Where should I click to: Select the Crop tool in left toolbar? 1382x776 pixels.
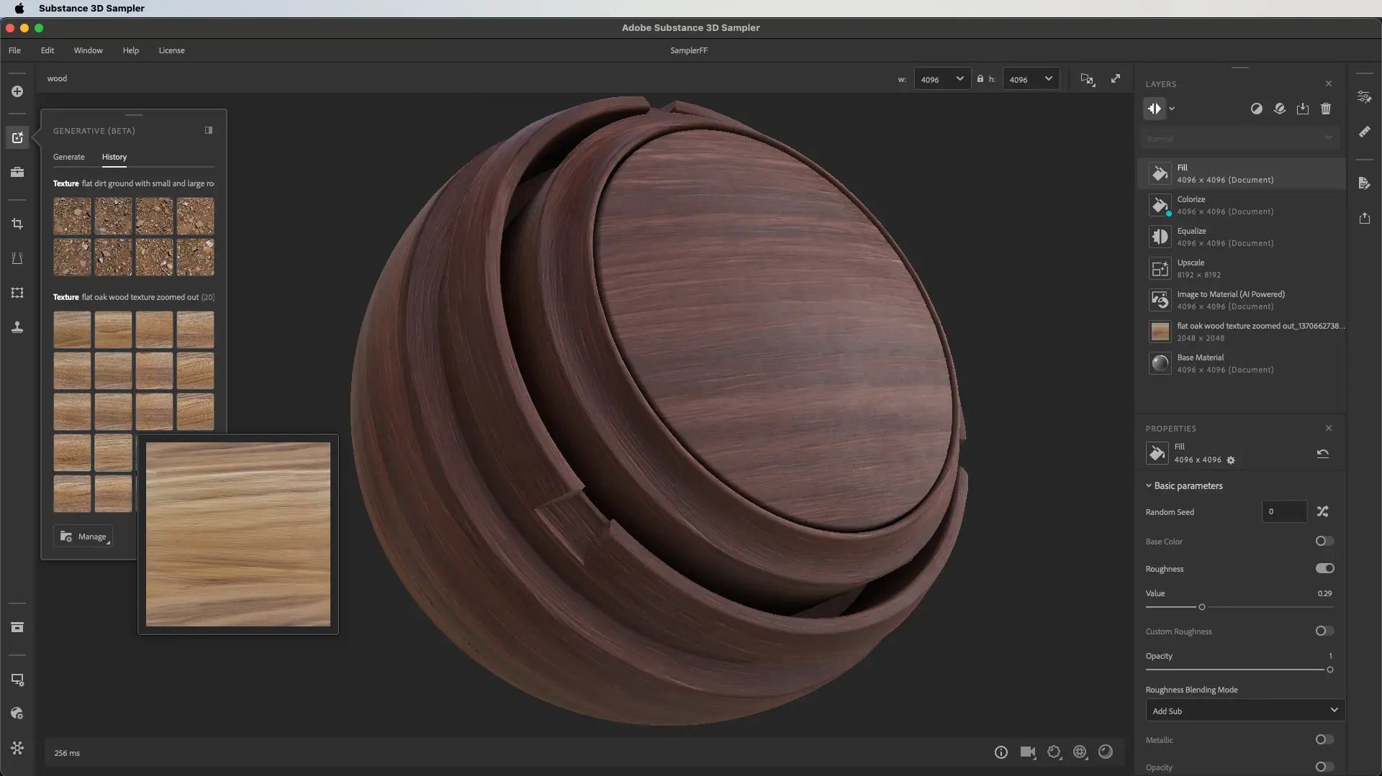tap(17, 224)
